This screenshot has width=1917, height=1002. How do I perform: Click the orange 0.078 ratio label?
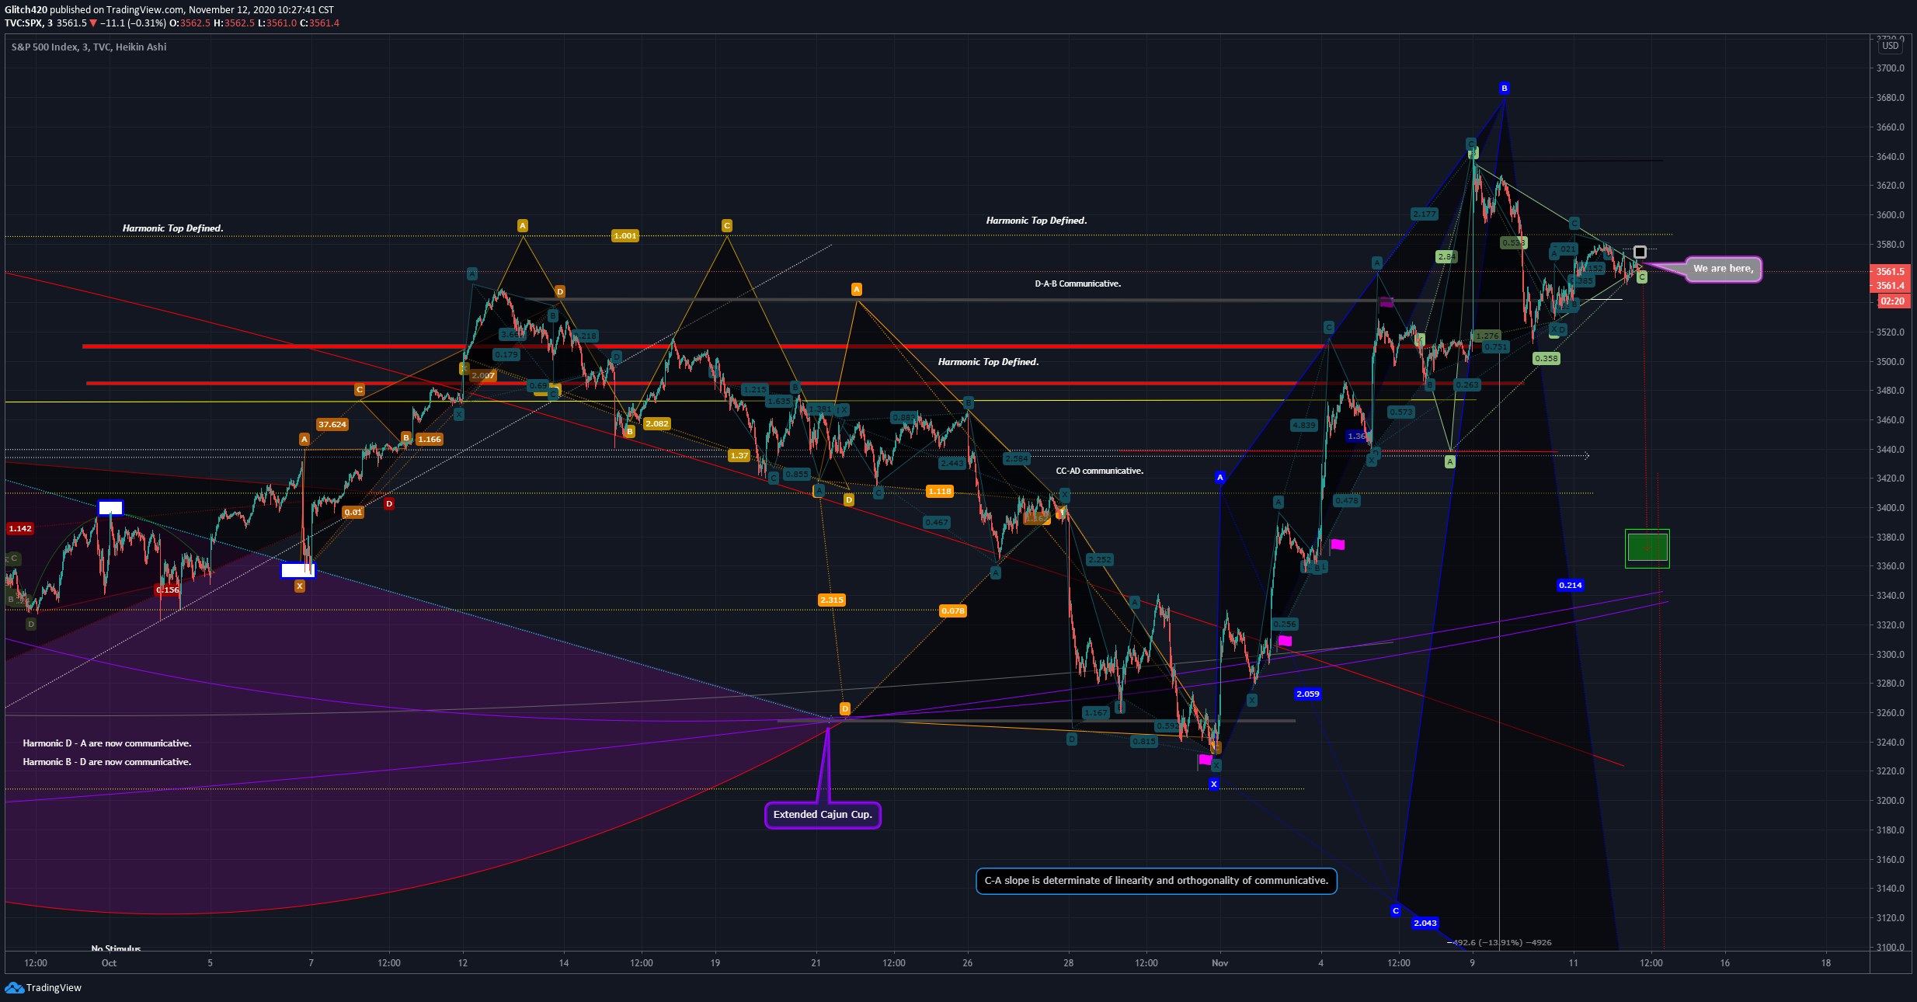[952, 611]
